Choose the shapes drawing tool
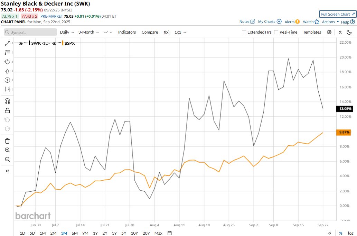The image size is (357, 236). tap(7, 62)
